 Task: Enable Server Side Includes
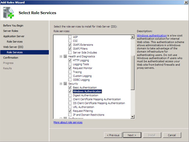point(70,52)
